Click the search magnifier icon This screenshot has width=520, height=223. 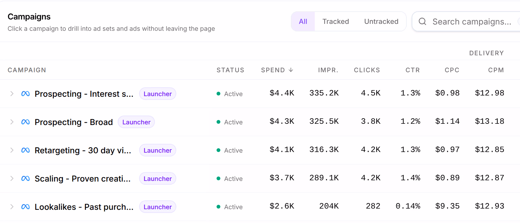point(422,21)
